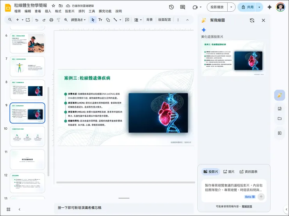The image size is (289, 216).
Task: Choose the select arrow cursor tool
Action: click(x=93, y=20)
